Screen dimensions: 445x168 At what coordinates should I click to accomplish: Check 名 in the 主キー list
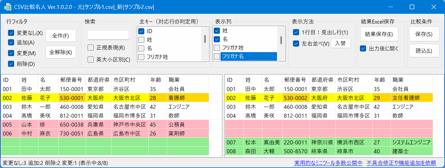141,48
